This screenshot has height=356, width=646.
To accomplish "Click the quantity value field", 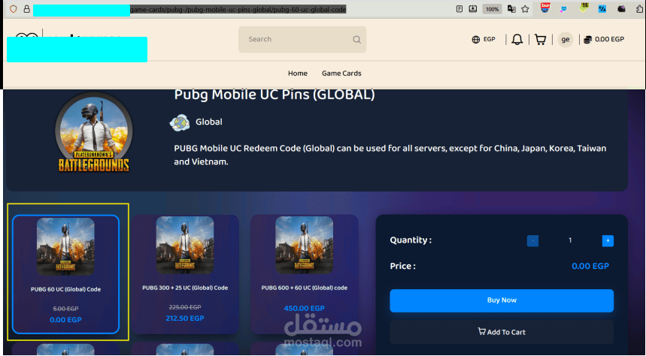I will point(570,240).
